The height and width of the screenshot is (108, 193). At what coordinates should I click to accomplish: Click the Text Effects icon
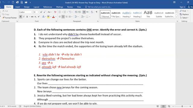(x=43, y=16)
